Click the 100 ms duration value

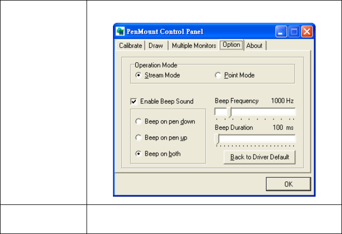283,128
